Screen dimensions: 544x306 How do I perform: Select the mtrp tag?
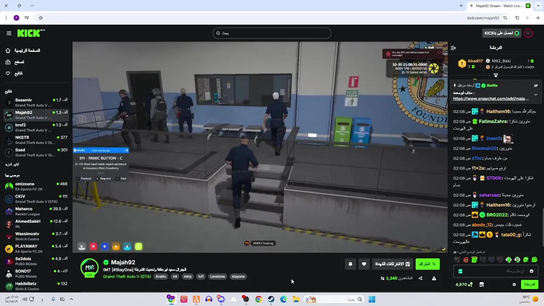coord(187,276)
